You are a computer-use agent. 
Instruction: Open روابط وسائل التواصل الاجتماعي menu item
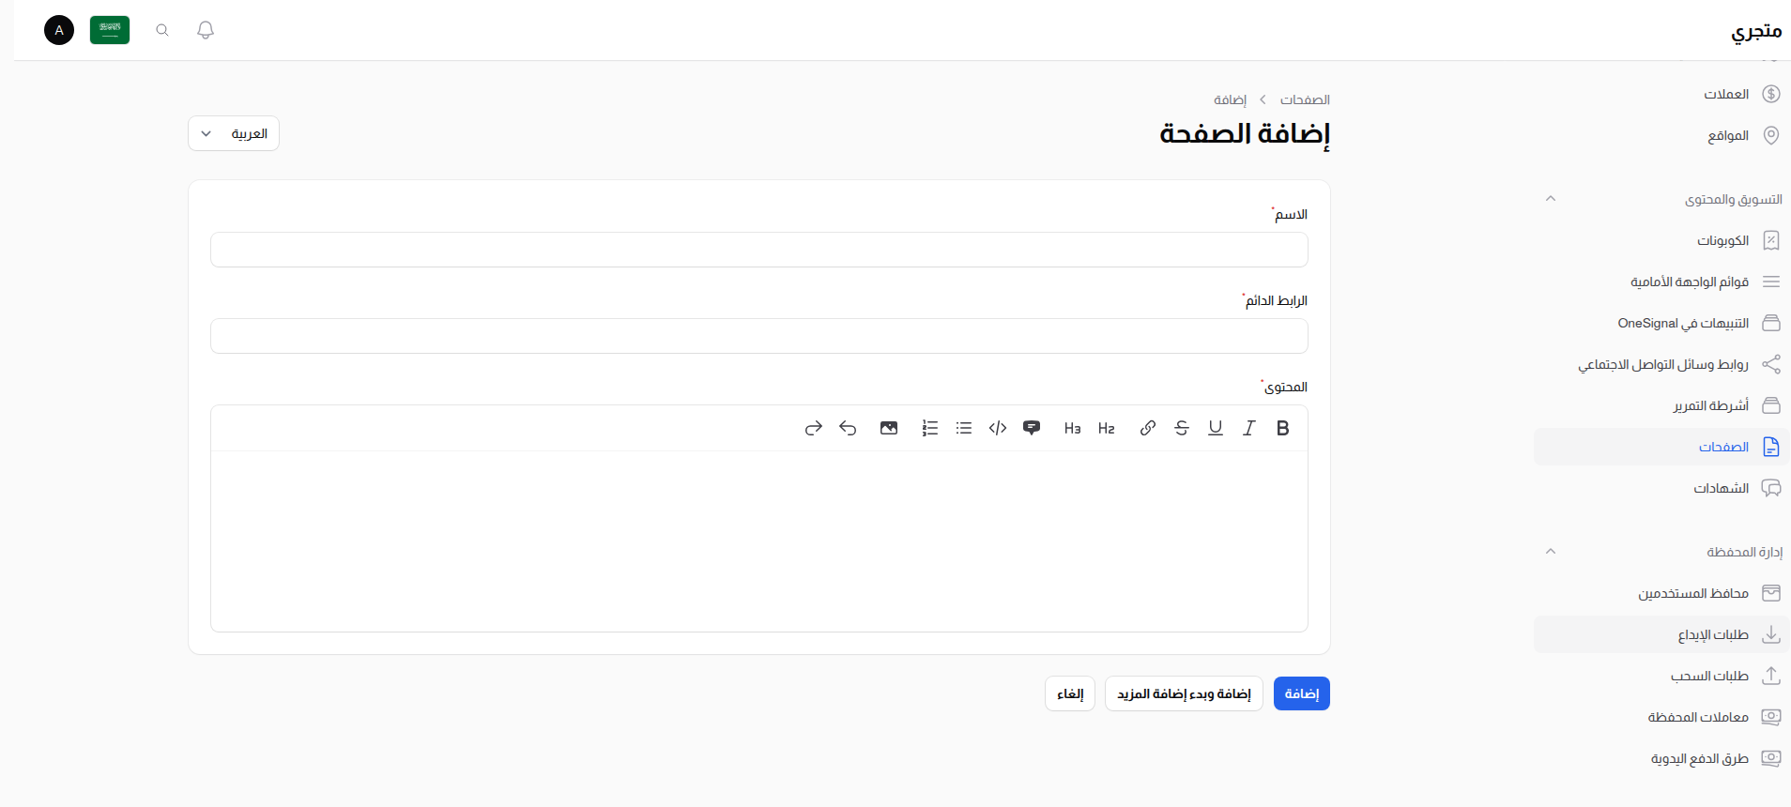tap(1661, 364)
